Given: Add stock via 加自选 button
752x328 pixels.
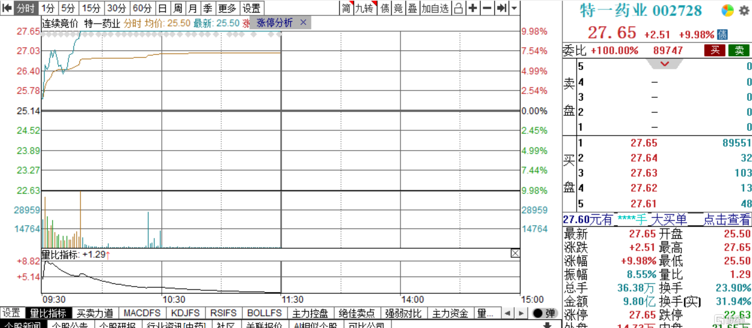Looking at the screenshot, I should point(435,8).
